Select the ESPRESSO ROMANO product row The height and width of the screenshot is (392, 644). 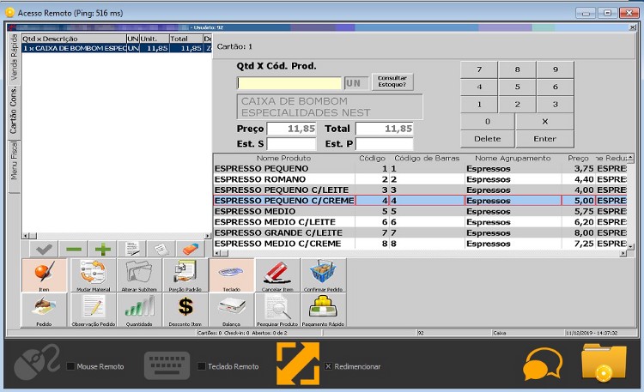(283, 179)
